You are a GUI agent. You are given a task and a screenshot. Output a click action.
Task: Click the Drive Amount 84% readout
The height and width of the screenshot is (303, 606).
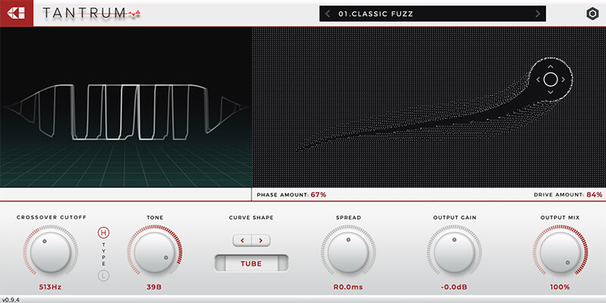click(x=568, y=195)
